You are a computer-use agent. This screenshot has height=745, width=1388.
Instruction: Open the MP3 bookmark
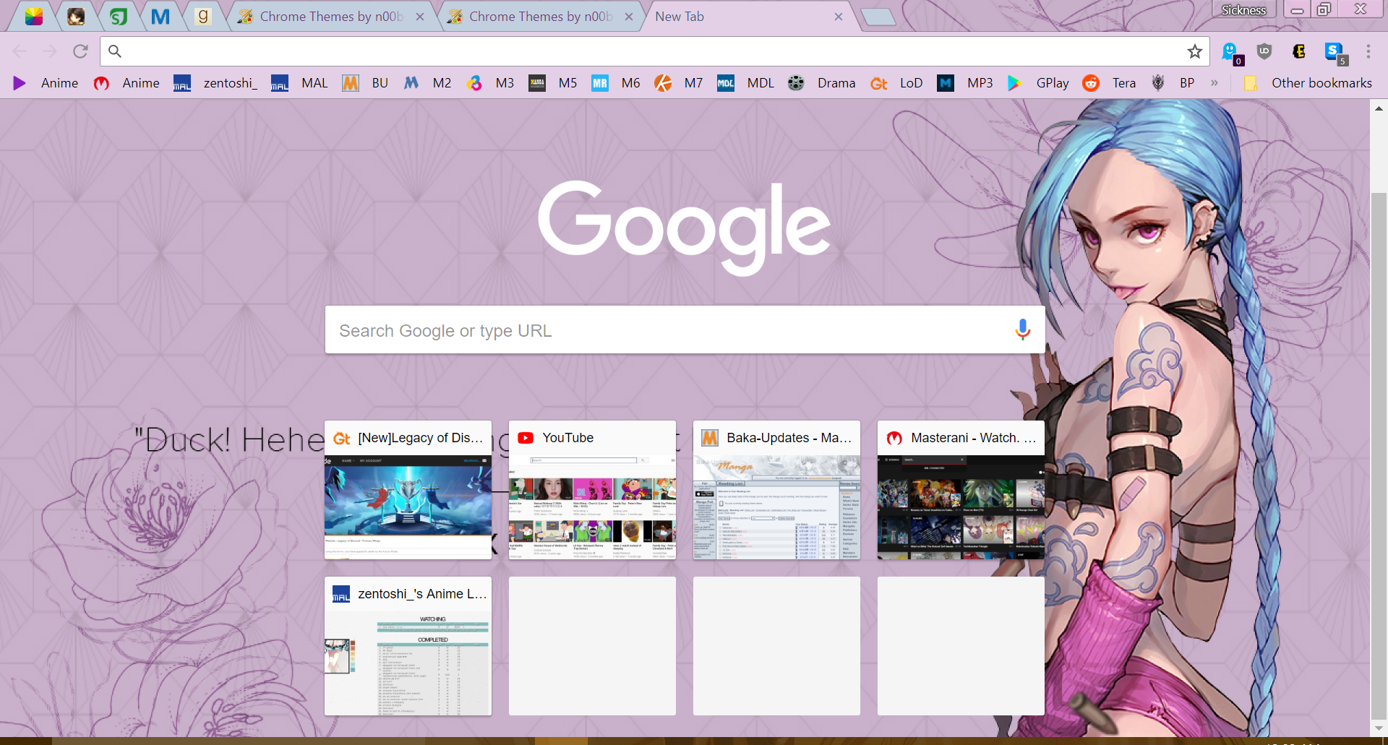(965, 83)
